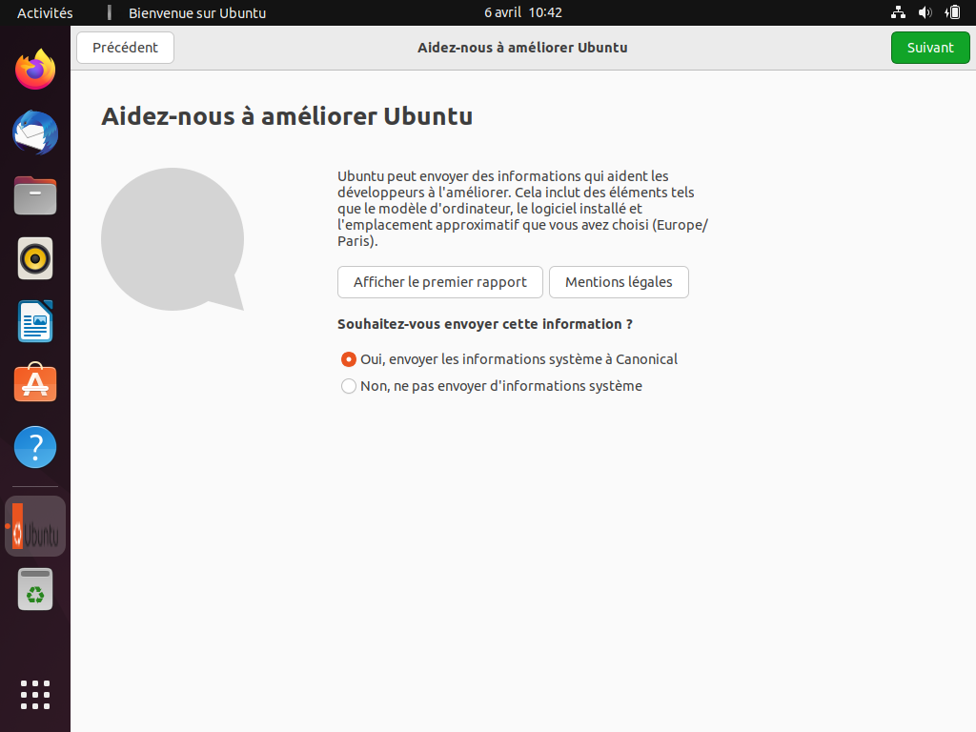Viewport: 976px width, 732px height.
Task: Select Non, ne pas envoyer d'informations
Action: tap(492, 386)
